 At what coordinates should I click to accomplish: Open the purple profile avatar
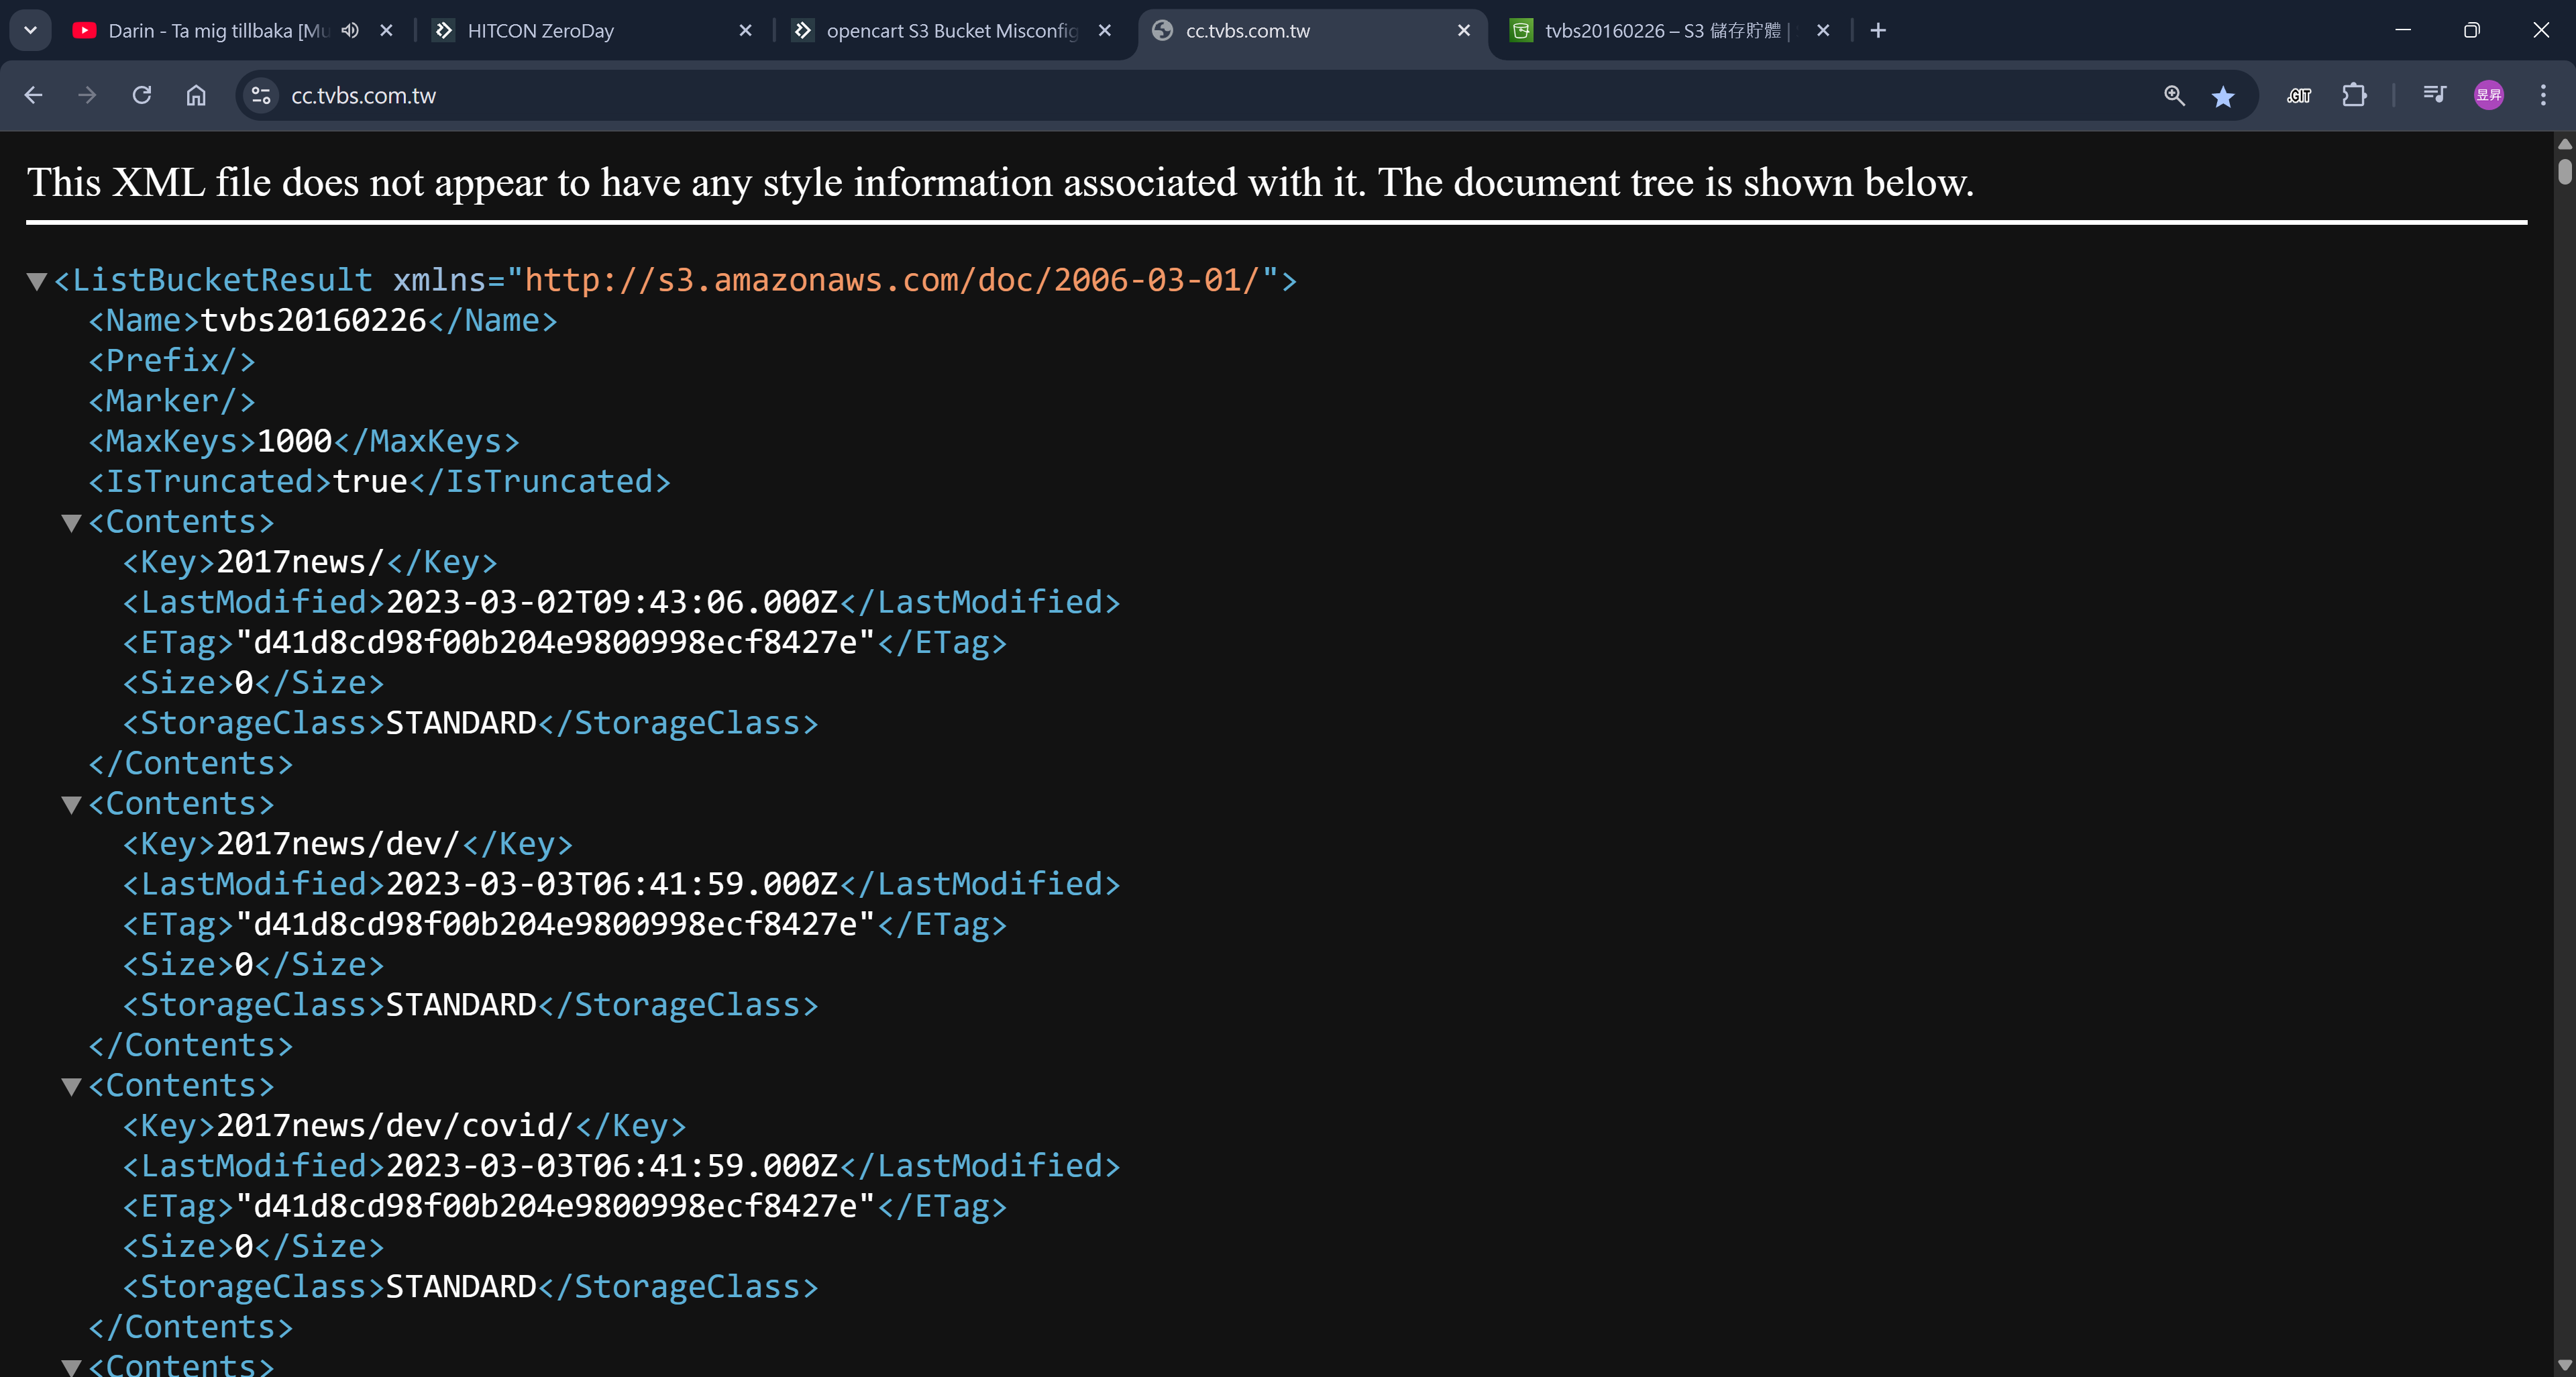point(2489,95)
